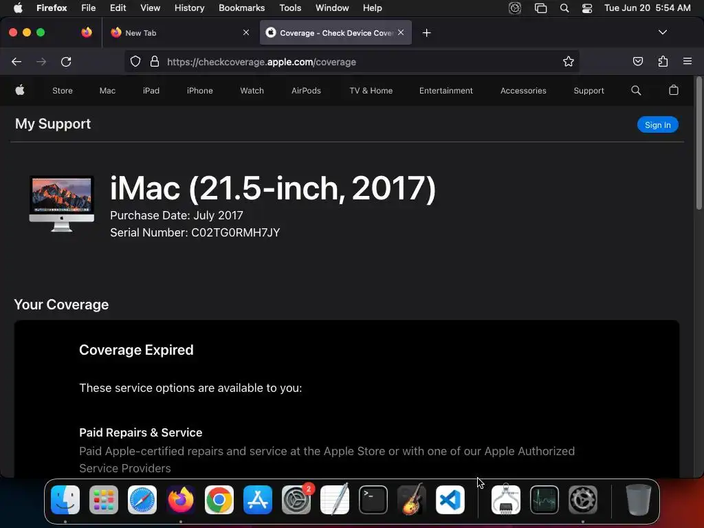Open the App Store from the Dock
The width and height of the screenshot is (704, 528).
point(258,500)
